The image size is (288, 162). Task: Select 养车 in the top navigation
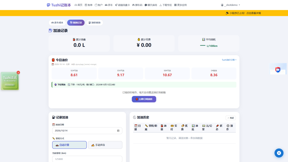coord(109,5)
